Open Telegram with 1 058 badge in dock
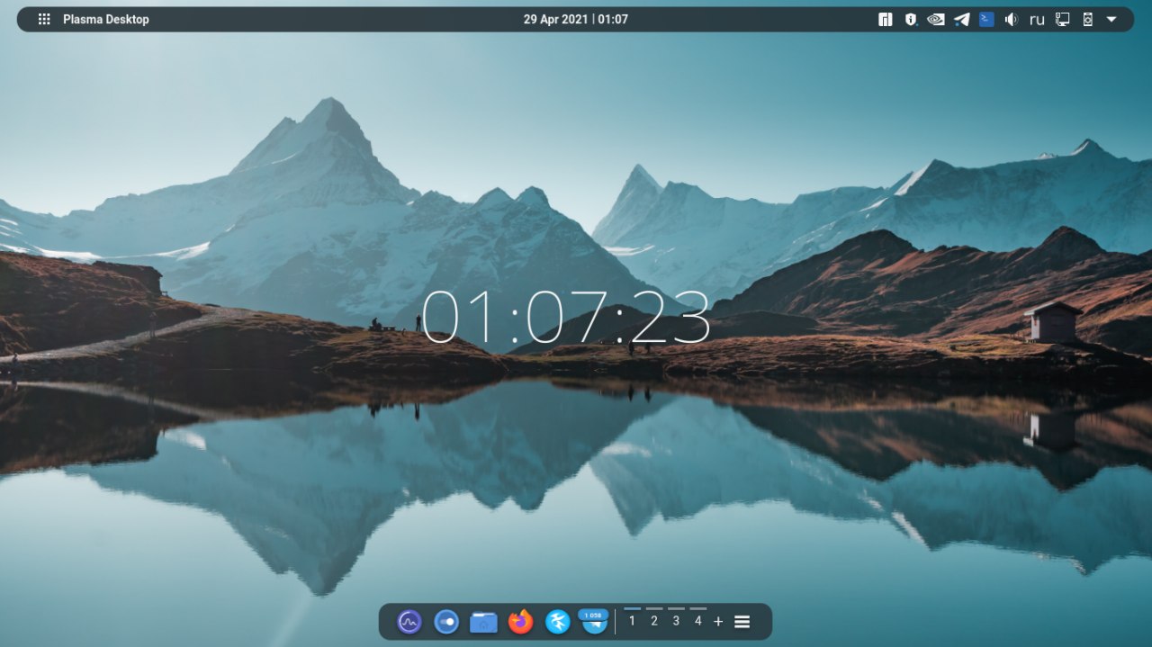 [594, 621]
